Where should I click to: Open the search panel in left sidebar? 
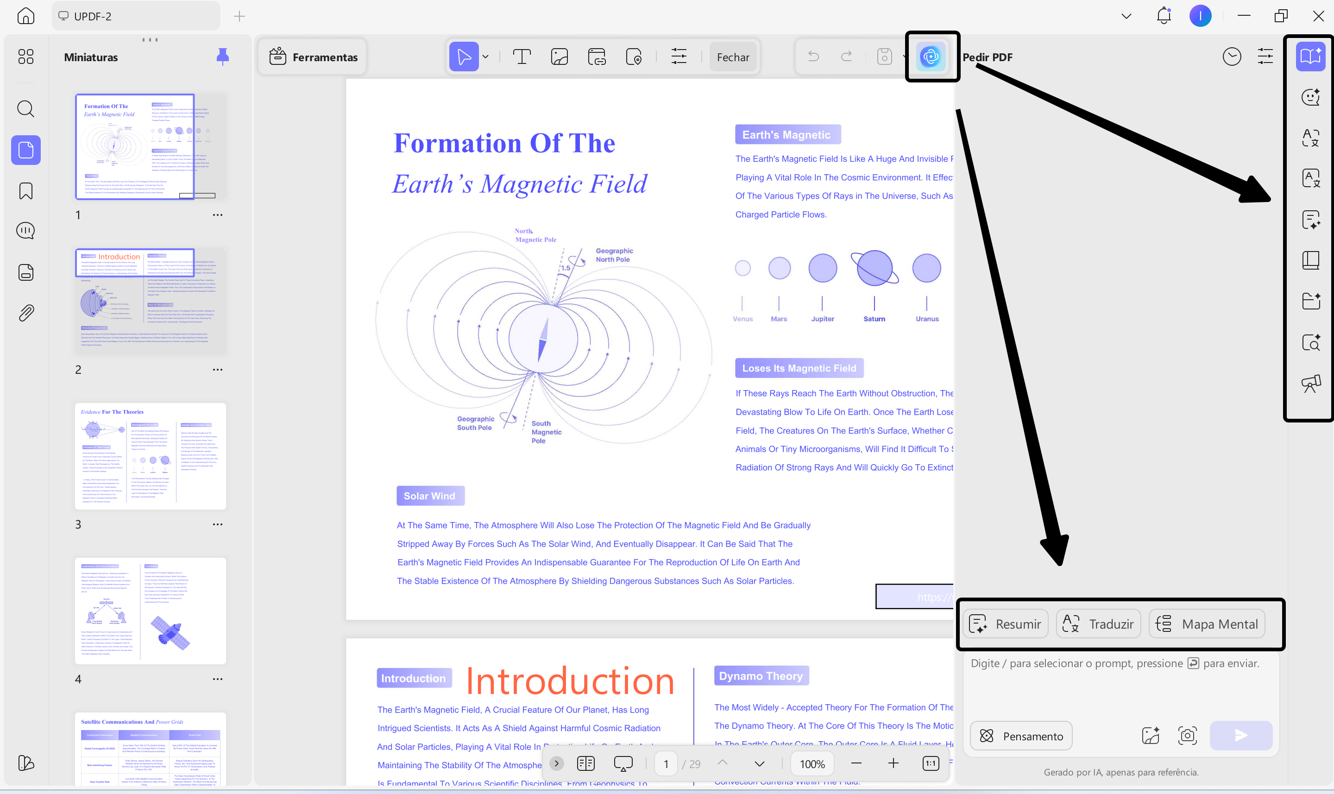(25, 109)
